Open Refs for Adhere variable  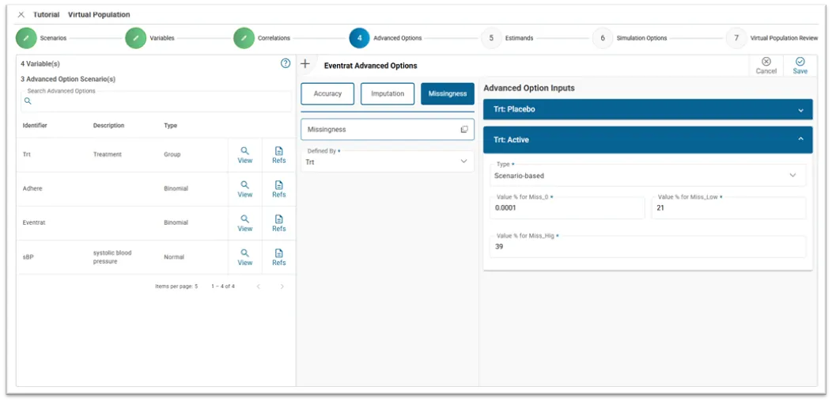click(x=278, y=188)
